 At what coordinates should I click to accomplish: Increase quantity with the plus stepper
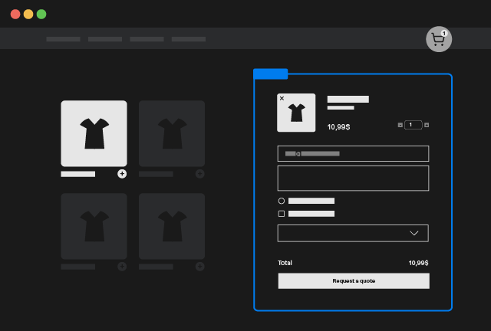point(427,125)
